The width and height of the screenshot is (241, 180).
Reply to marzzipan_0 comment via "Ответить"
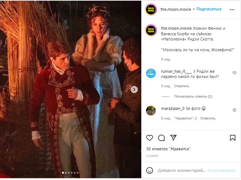tap(208, 118)
